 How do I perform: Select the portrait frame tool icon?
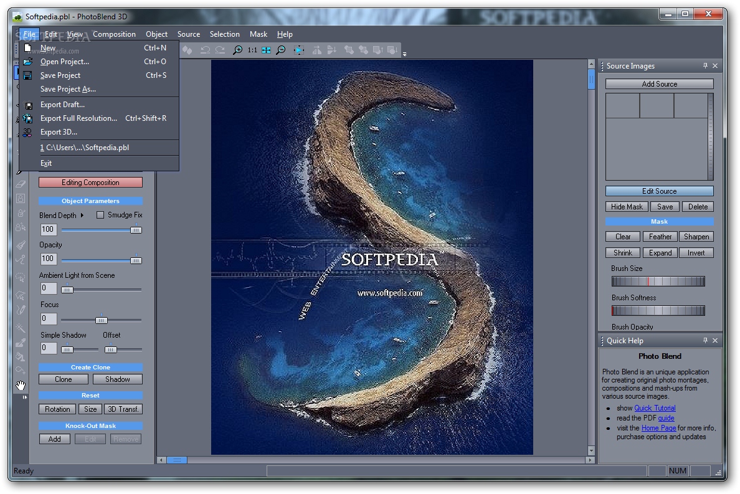tap(21, 198)
